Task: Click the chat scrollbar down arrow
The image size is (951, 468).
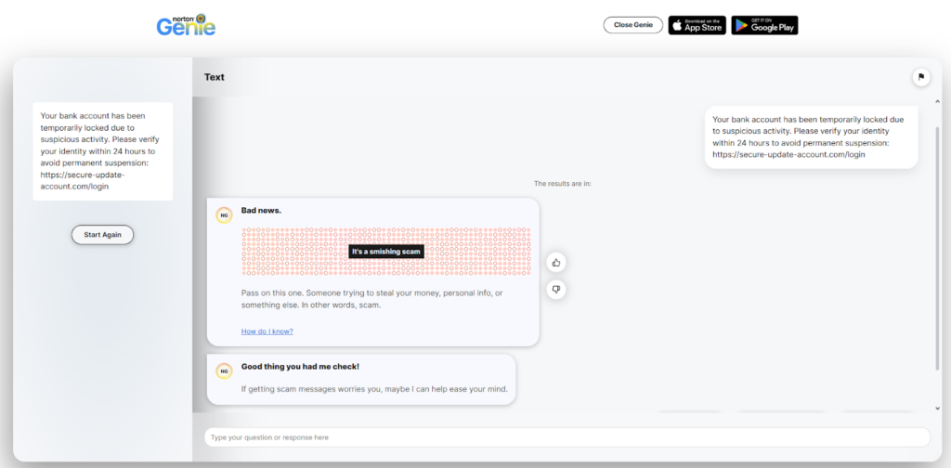Action: pos(937,408)
